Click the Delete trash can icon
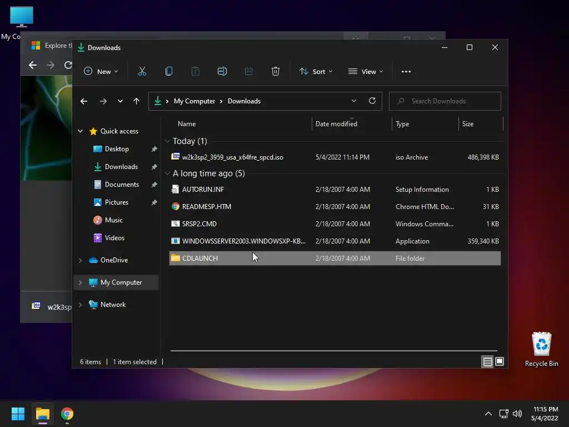Screen dimensions: 569x427 [276, 72]
